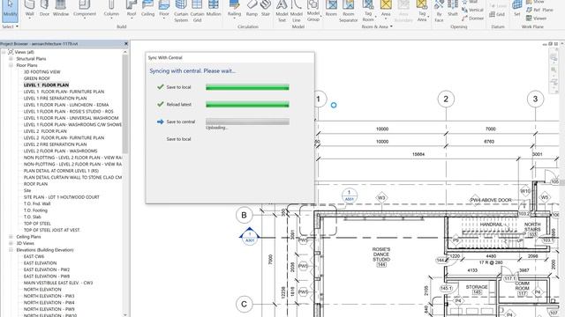The image size is (565, 317).
Task: Select 3D FOOTING VIEW in browser
Action: pos(41,72)
